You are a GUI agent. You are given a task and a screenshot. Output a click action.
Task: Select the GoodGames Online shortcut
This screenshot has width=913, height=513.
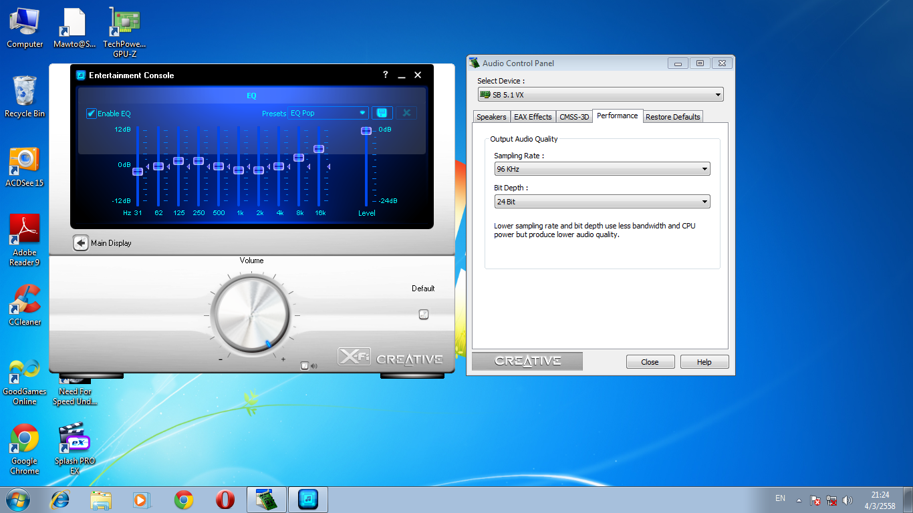(x=25, y=382)
